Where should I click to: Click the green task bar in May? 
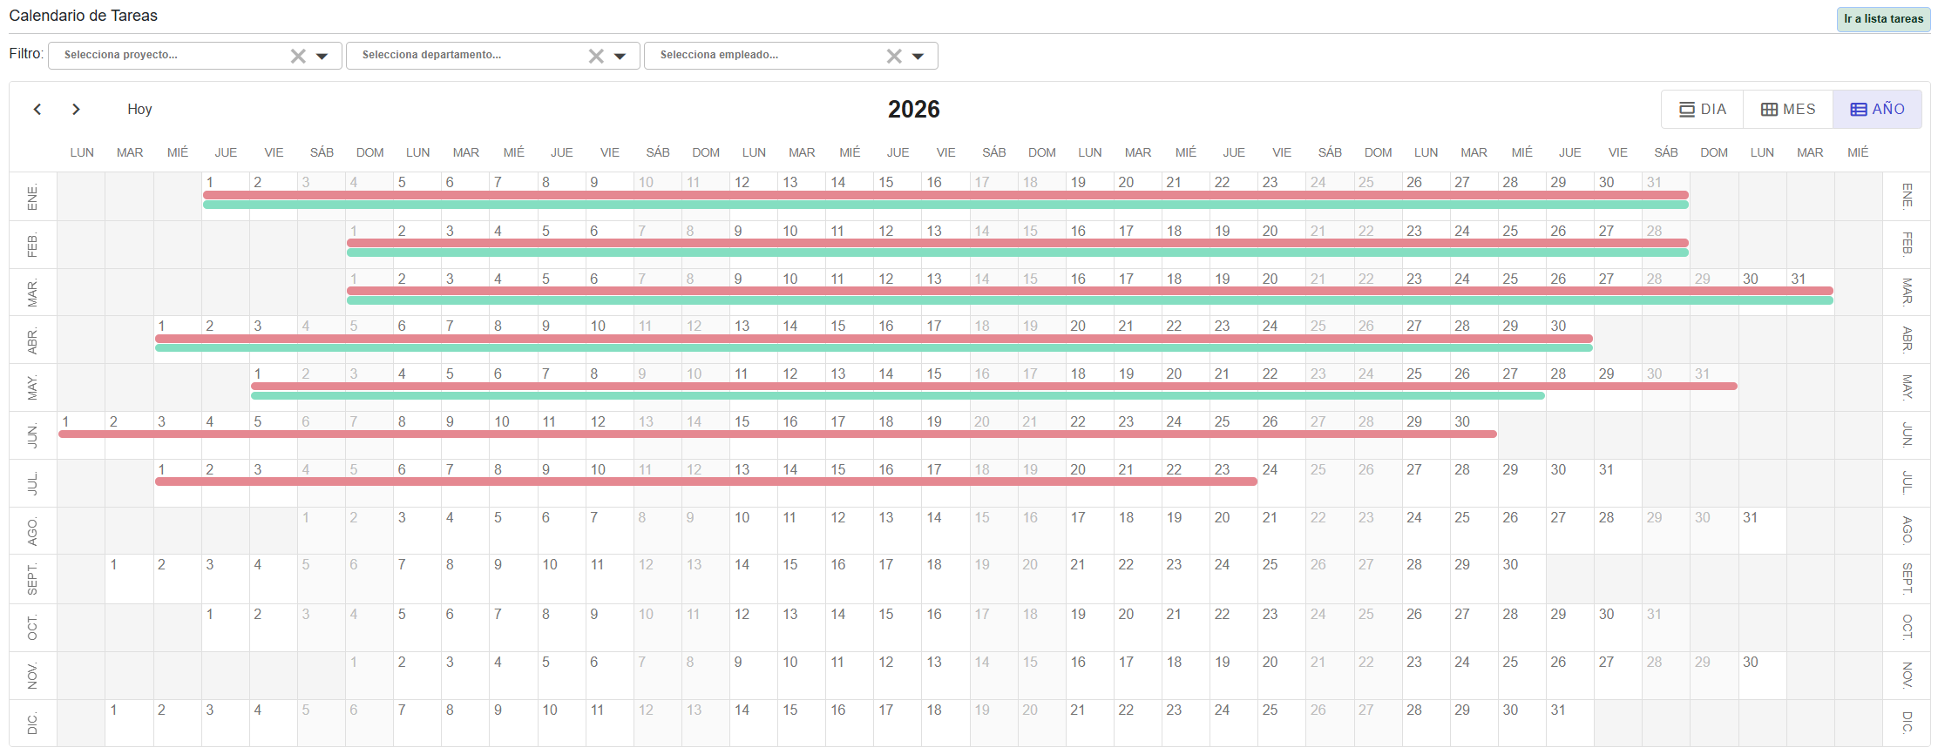pyautogui.click(x=898, y=395)
